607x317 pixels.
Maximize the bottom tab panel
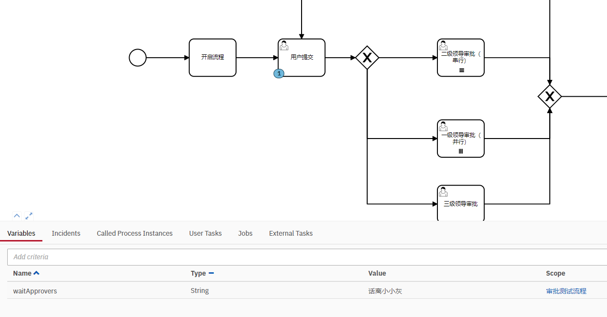click(x=29, y=216)
